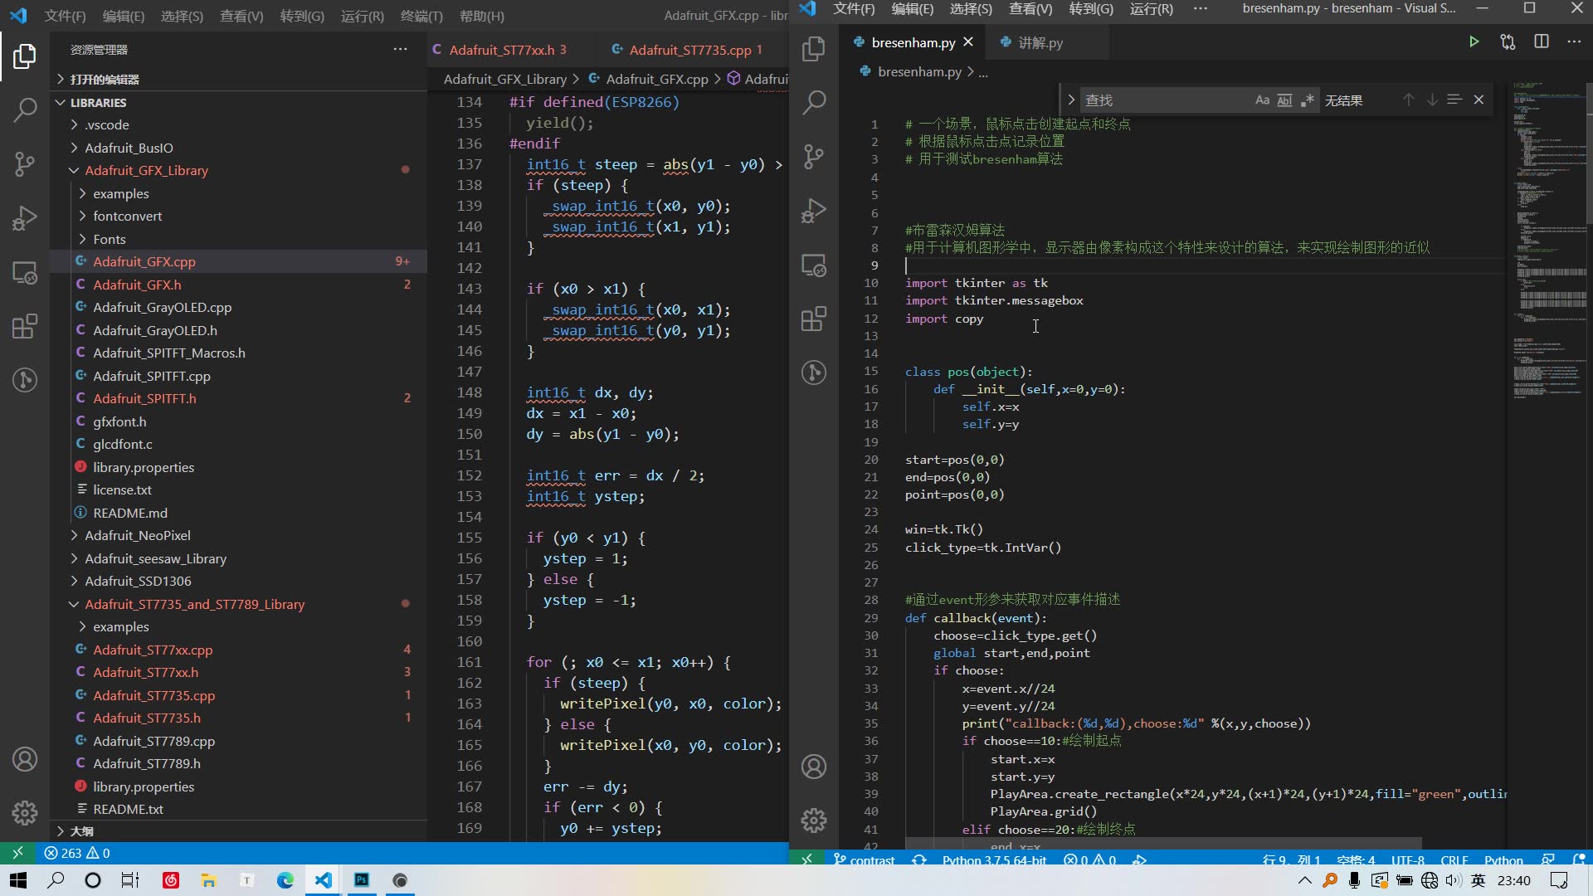The width and height of the screenshot is (1593, 896).
Task: Open Run and Debug in right window
Action: 814,211
